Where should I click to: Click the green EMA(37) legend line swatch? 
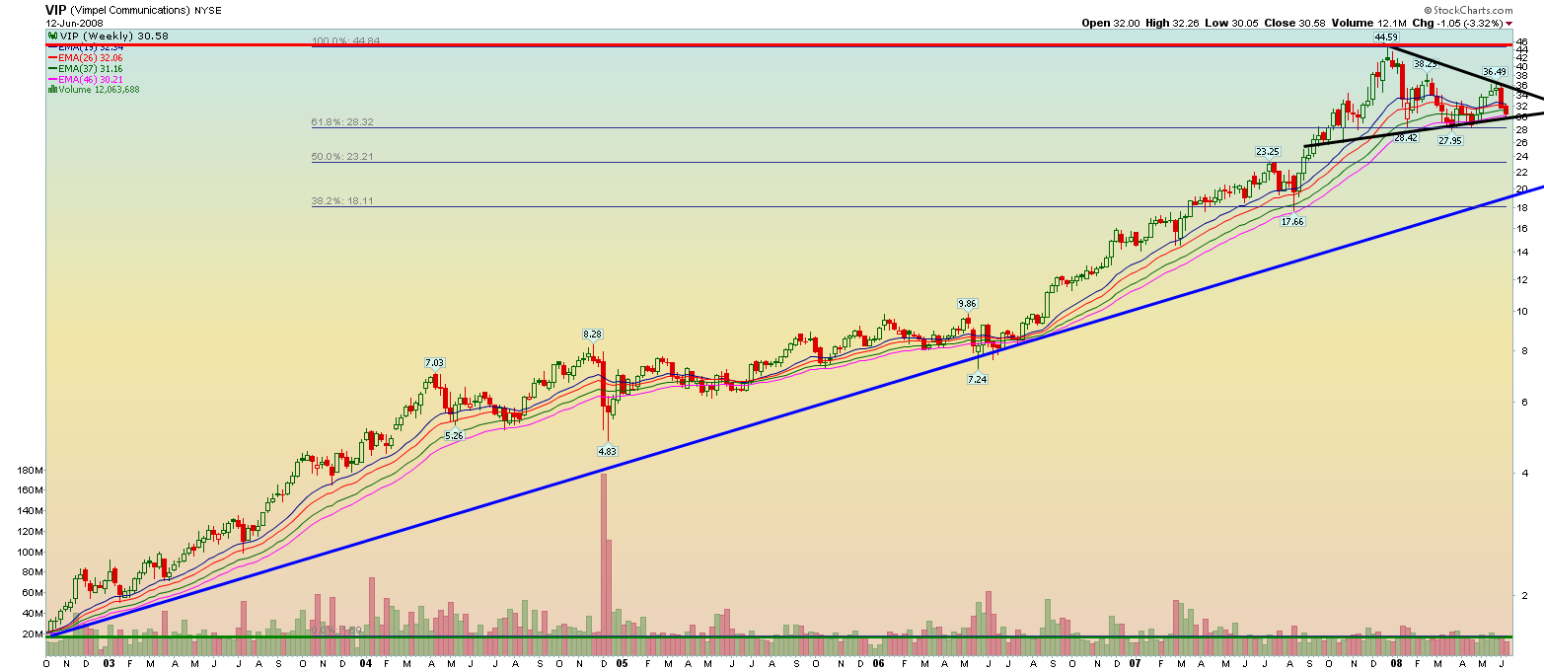pyautogui.click(x=53, y=69)
